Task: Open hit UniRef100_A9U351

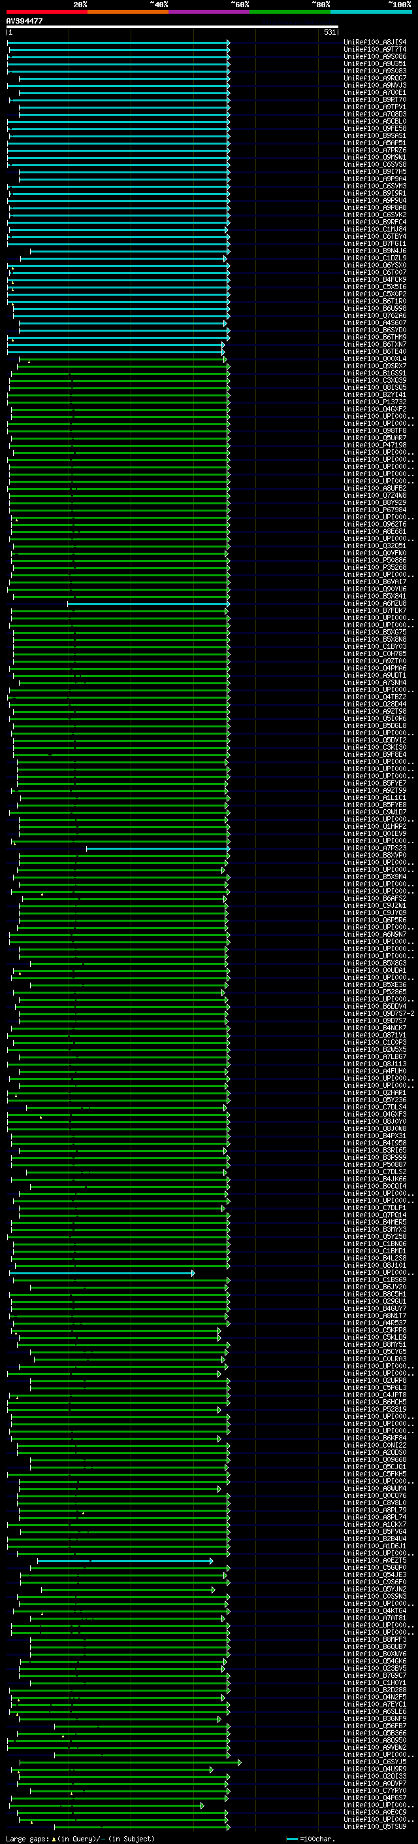Action: [375, 63]
